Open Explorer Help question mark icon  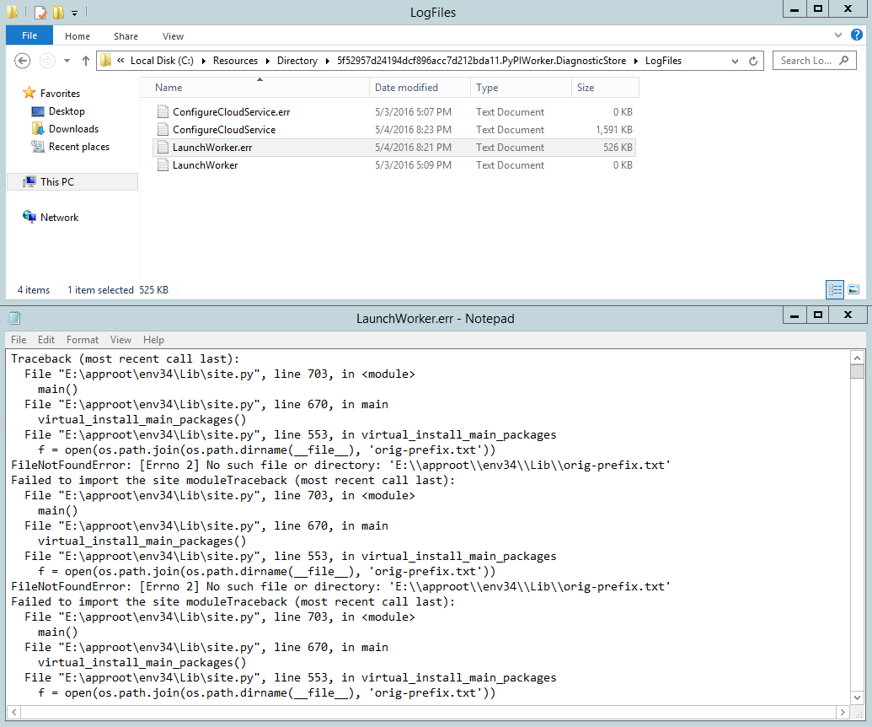[x=857, y=35]
